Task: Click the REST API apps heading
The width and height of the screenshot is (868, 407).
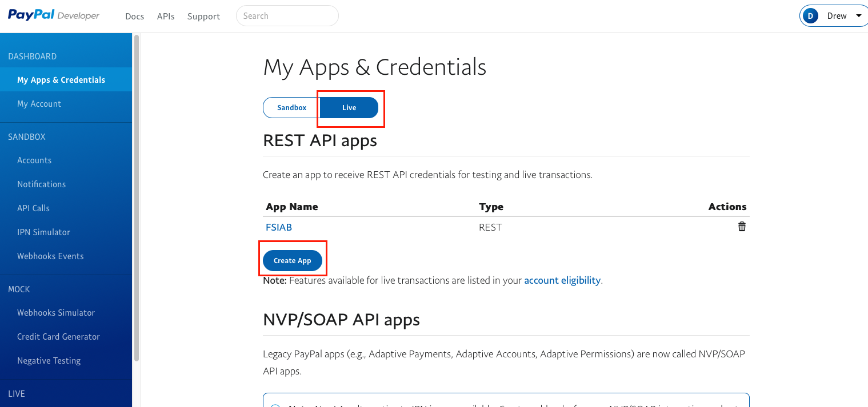Action: point(320,140)
